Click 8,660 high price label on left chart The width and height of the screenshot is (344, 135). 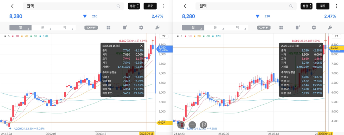tap(134, 41)
